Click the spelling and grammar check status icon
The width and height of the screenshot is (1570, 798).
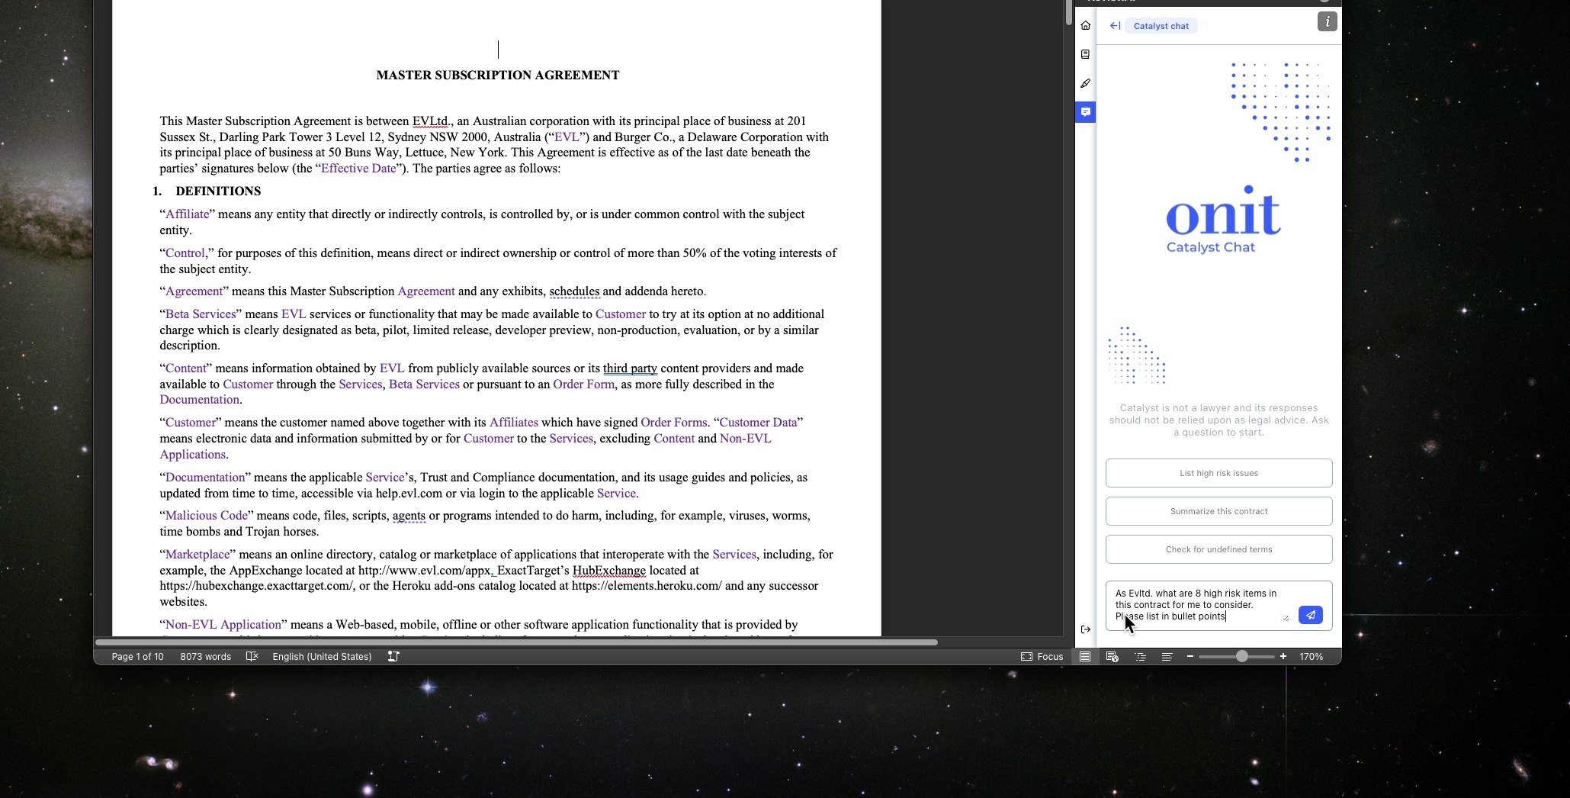[252, 657]
